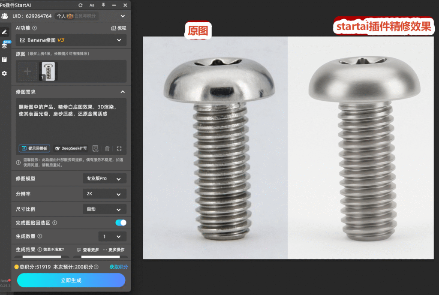Open the saved records sidebar tab

4,59
